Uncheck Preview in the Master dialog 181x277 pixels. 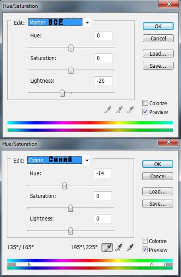[145, 112]
